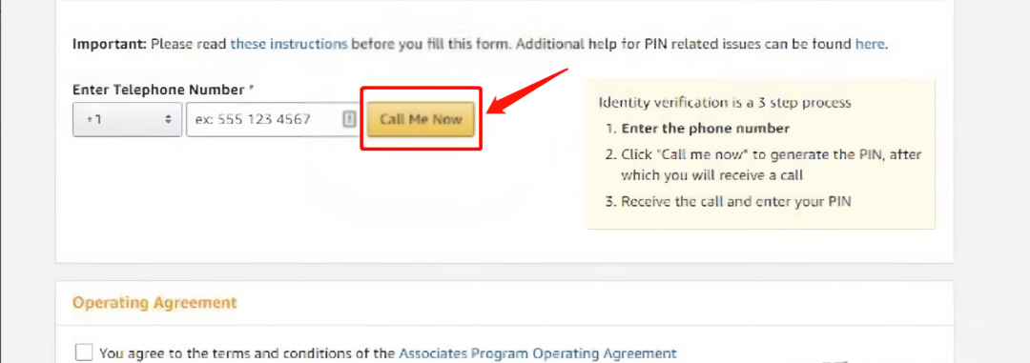
Task: Click the autofill icon inside phone field
Action: pos(349,119)
